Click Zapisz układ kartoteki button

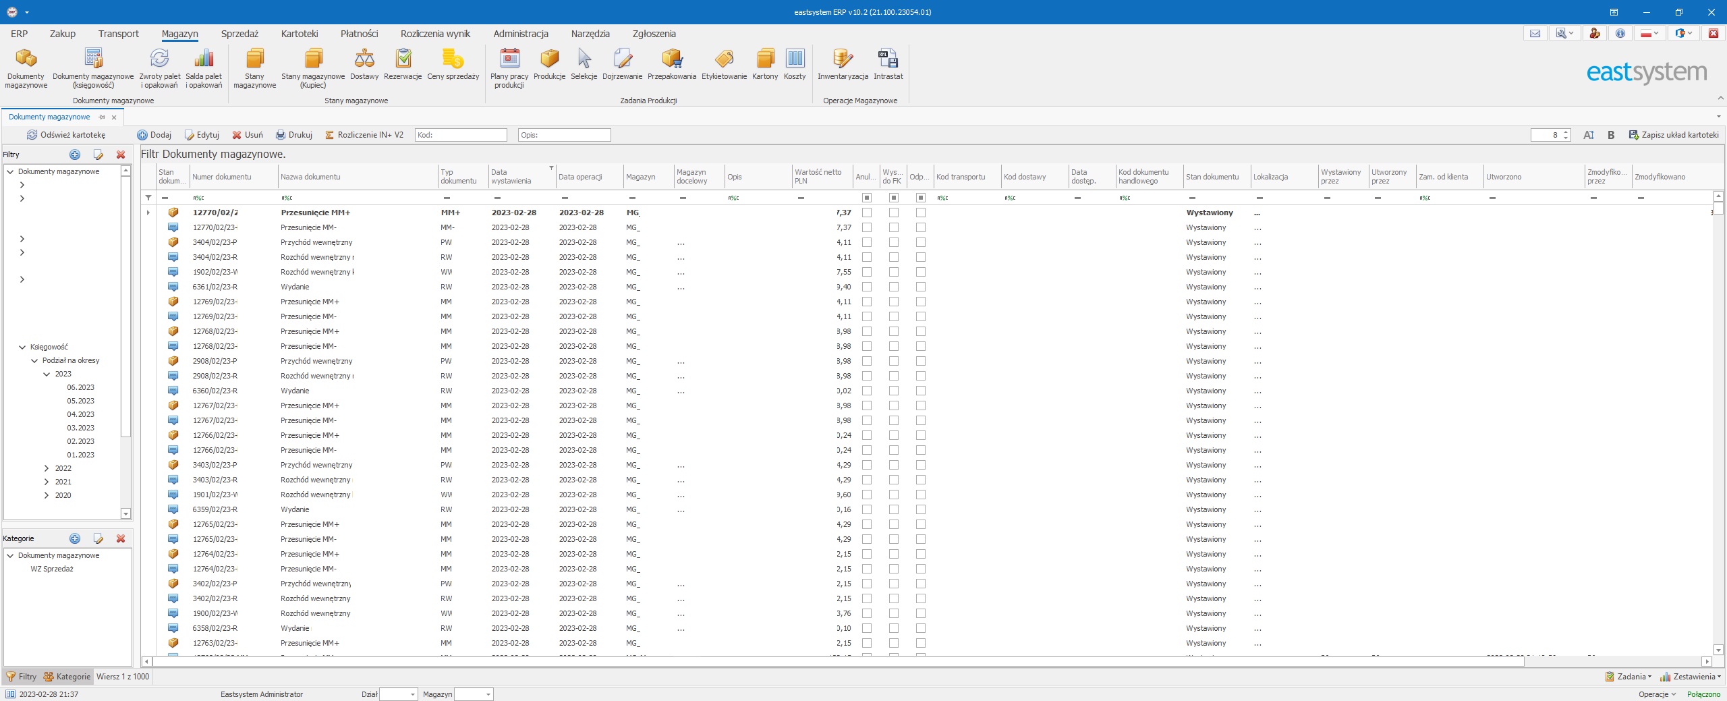click(x=1673, y=135)
